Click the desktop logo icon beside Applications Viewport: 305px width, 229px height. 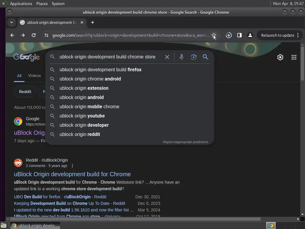5,4
